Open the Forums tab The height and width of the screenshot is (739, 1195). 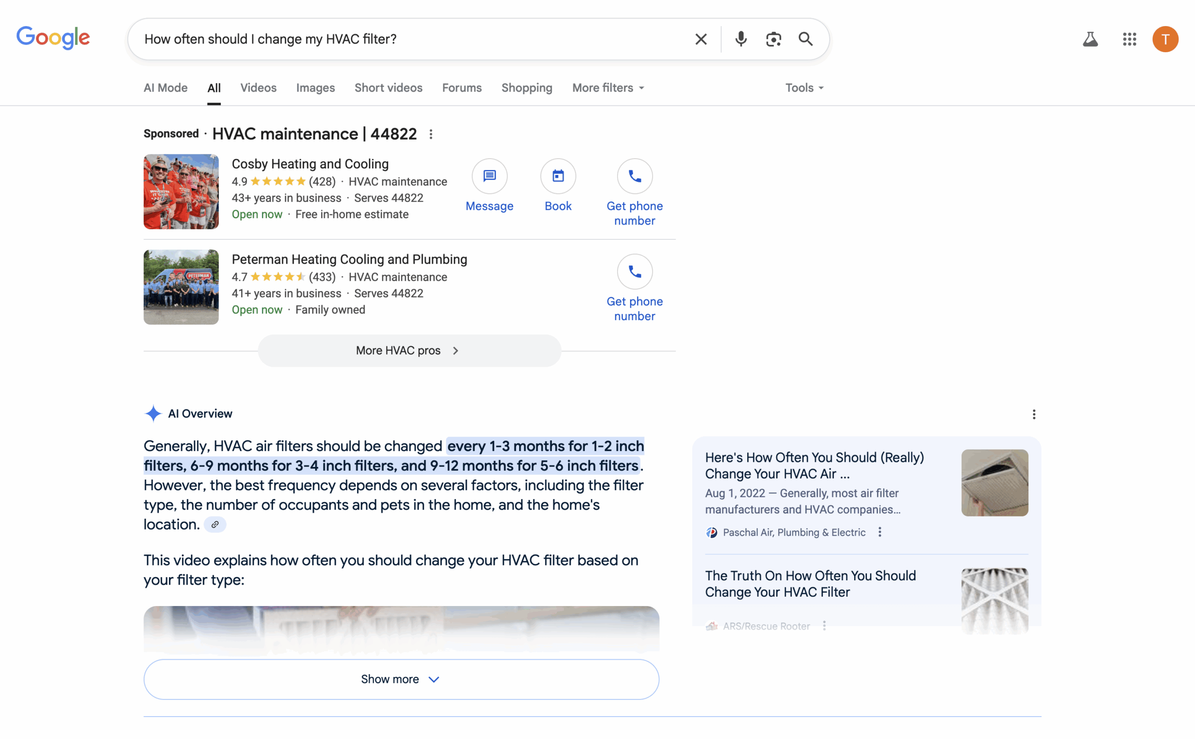(462, 88)
